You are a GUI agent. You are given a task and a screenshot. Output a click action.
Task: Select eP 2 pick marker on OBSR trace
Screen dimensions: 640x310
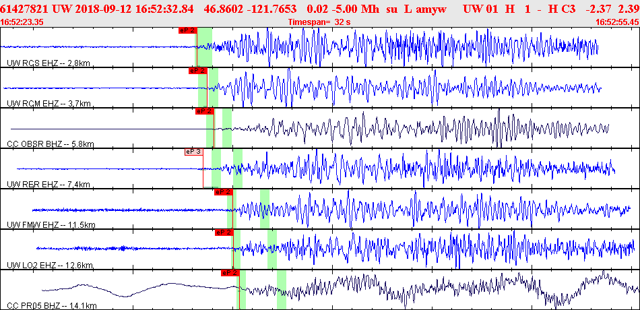[x=205, y=111]
